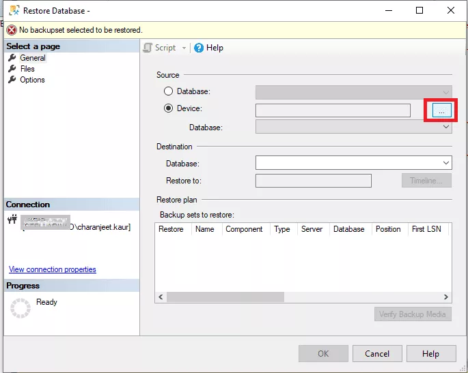Click the blue Help question mark icon
The height and width of the screenshot is (373, 468).
[x=199, y=48]
